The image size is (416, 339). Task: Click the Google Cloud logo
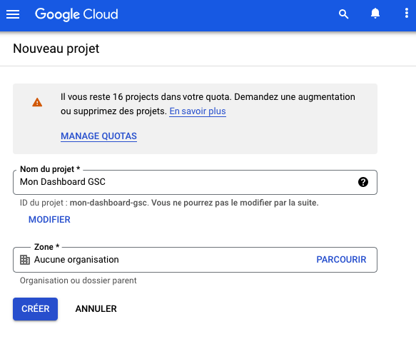(x=76, y=14)
